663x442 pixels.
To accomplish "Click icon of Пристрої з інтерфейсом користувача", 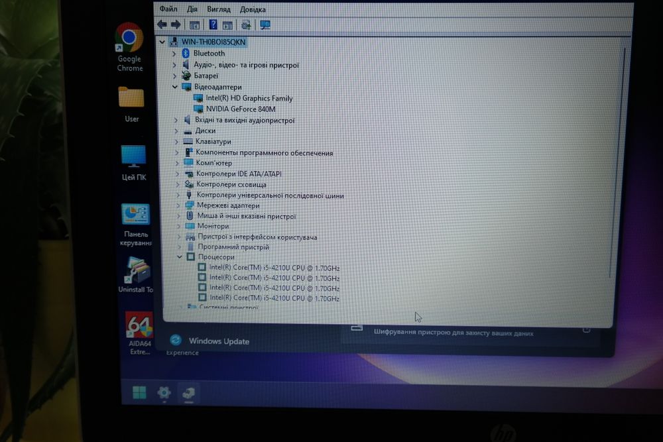I will pos(190,237).
